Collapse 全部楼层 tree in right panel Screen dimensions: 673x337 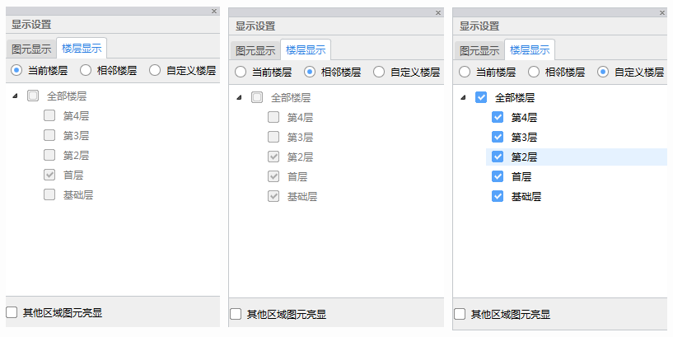pos(464,97)
